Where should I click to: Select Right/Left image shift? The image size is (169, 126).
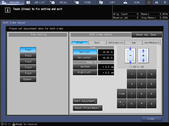85,72
